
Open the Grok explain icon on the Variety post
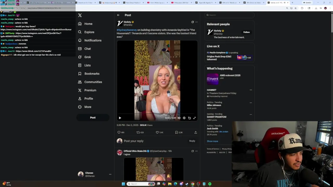(x=193, y=22)
